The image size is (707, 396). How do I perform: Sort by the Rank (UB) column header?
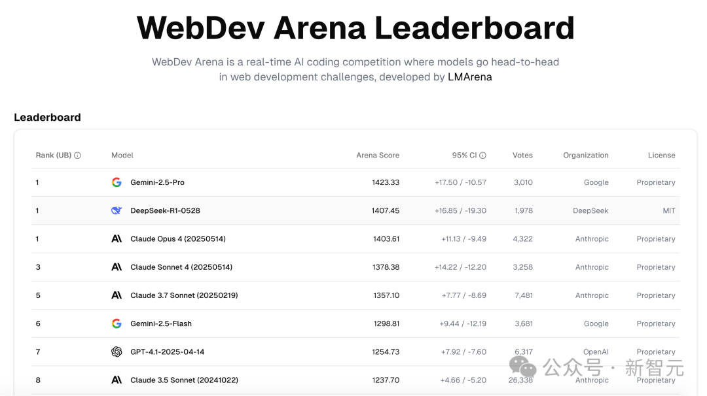(54, 156)
